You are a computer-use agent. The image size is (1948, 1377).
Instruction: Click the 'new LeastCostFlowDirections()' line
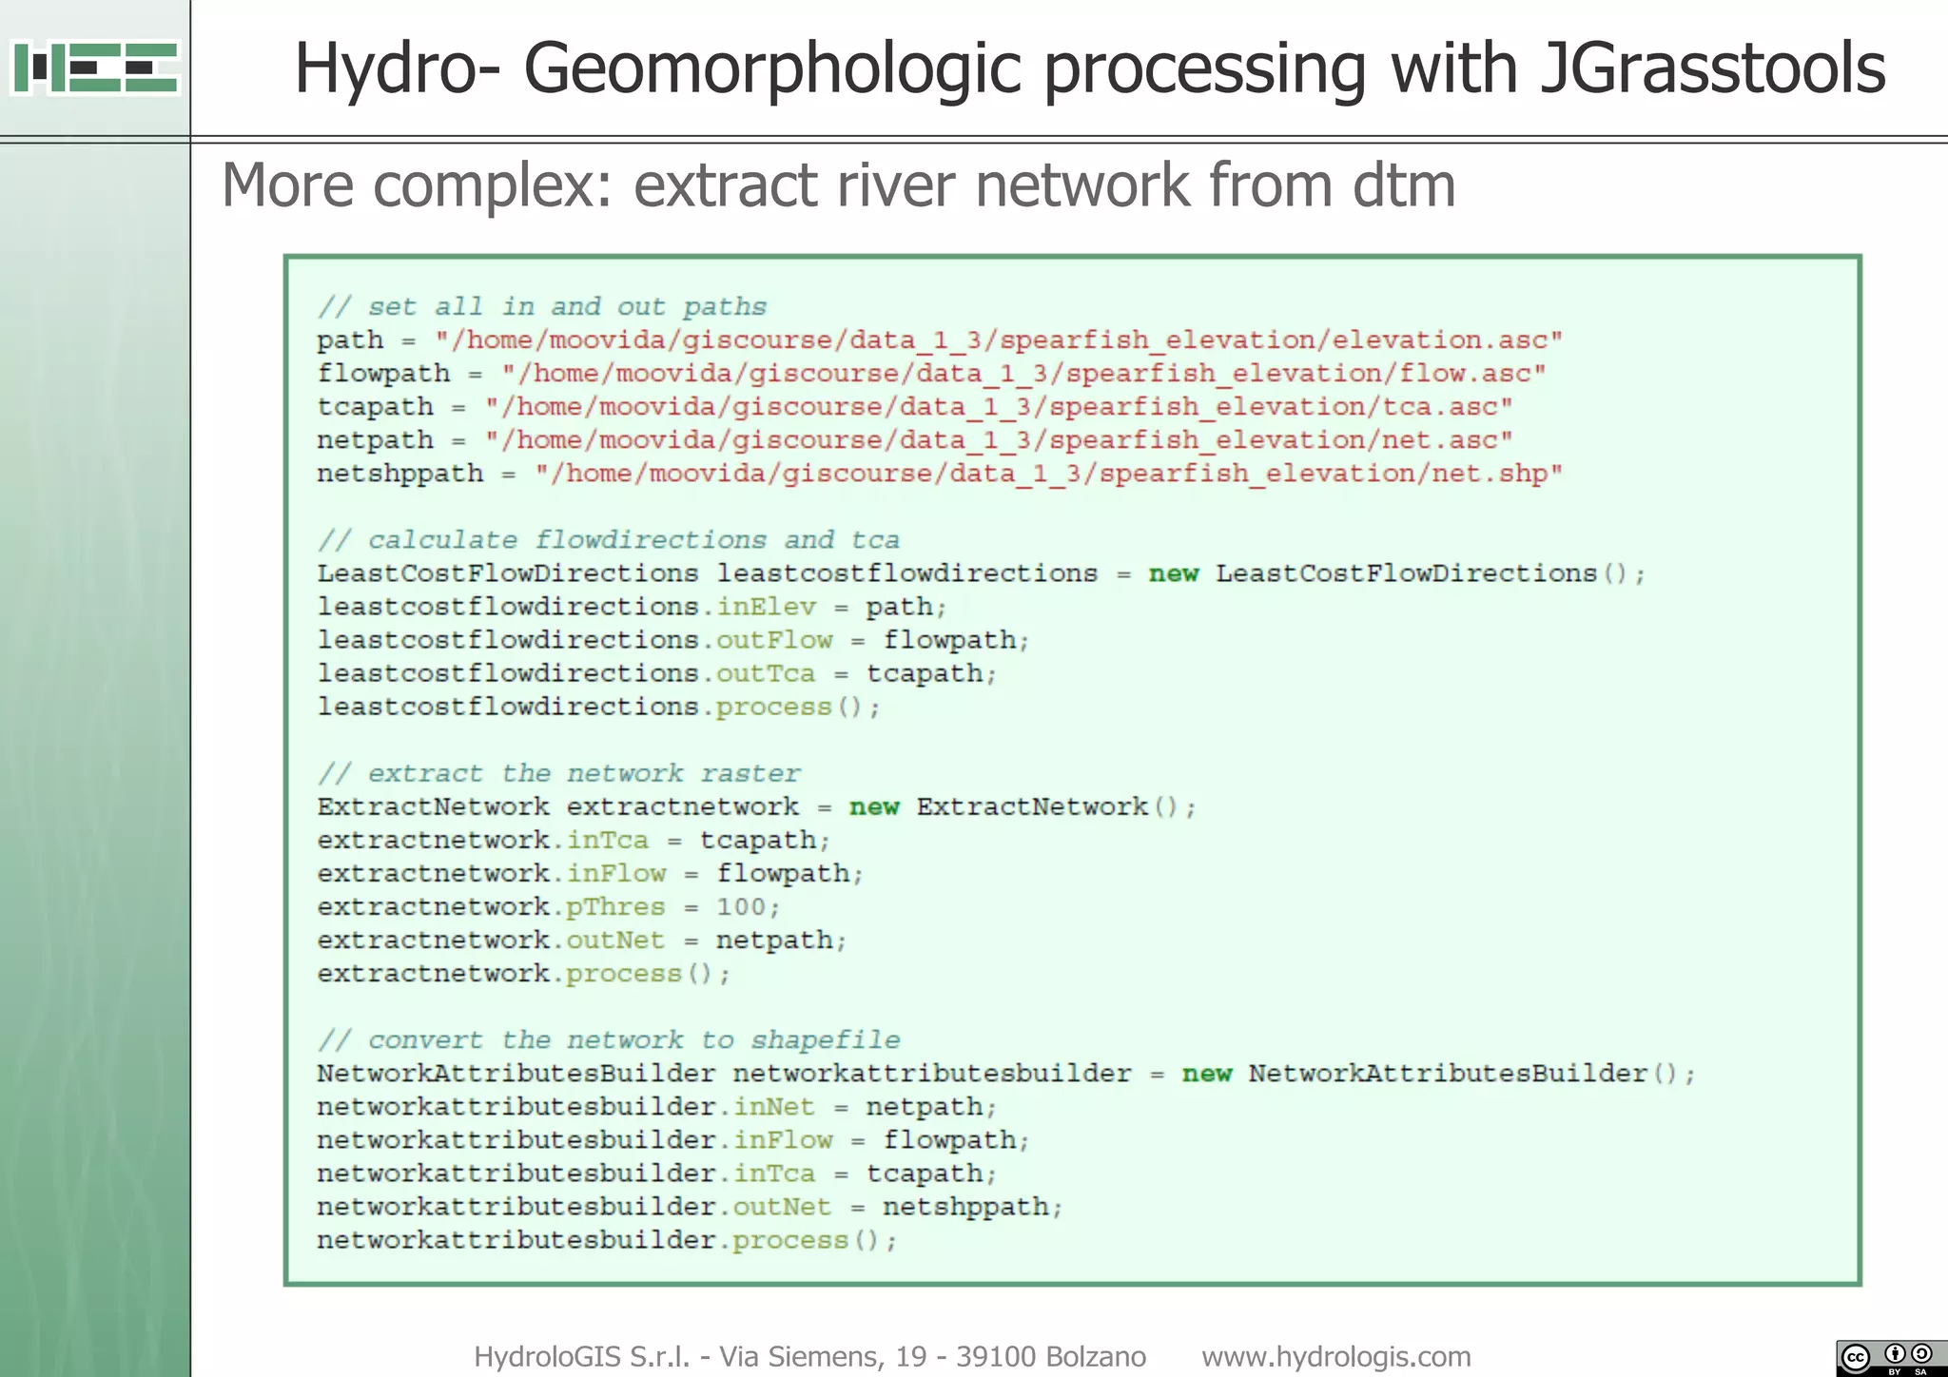pyautogui.click(x=982, y=573)
